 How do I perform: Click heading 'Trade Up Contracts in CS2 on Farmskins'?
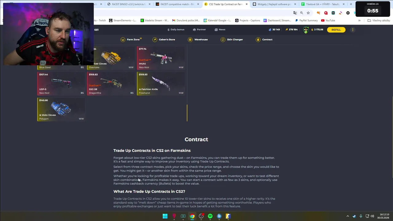[152, 151]
